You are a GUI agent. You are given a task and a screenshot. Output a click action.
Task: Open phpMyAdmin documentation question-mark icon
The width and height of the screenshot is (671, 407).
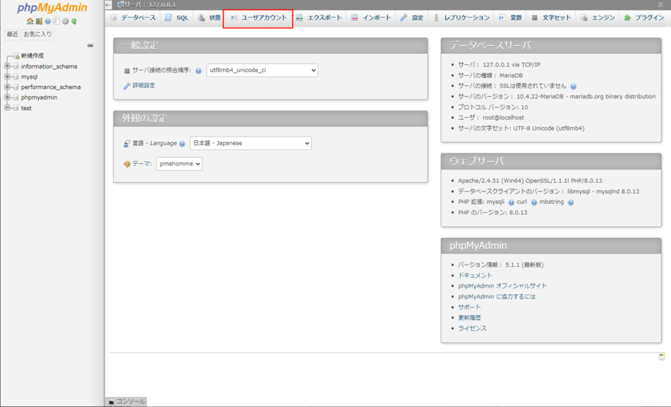click(x=48, y=21)
